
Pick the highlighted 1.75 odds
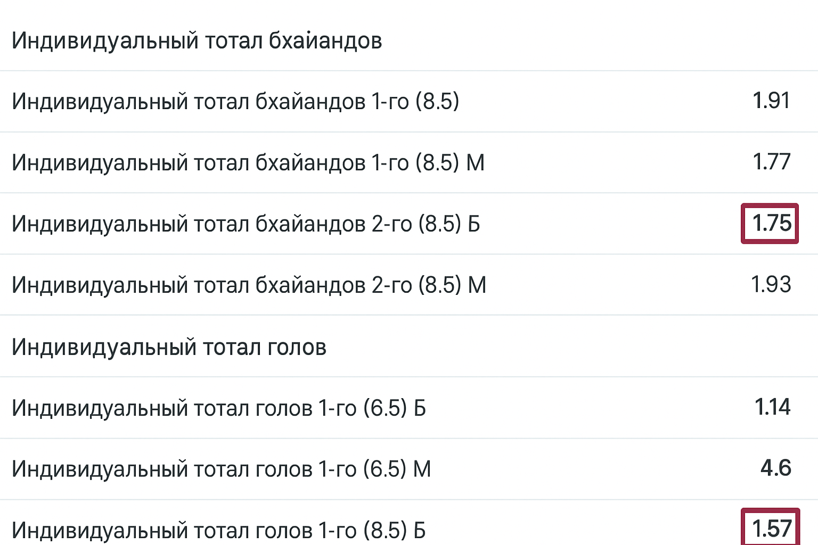click(771, 224)
